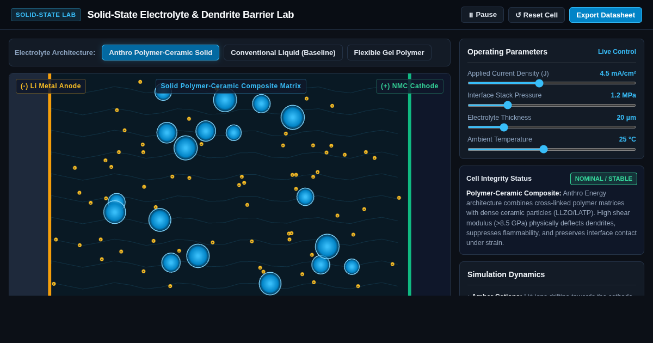Viewport: 653px width, 343px height.
Task: Click the (-) Li Metal Anode label
Action: (x=51, y=86)
